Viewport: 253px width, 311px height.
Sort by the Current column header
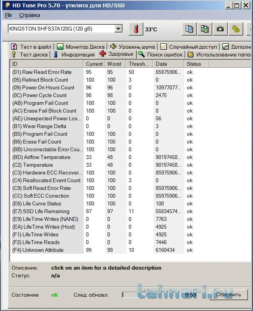(x=94, y=64)
